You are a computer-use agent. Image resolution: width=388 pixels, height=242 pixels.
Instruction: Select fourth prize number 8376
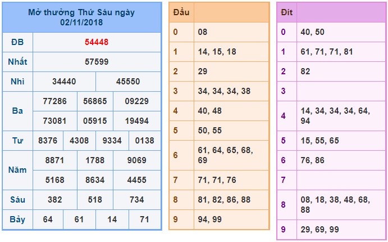48,141
